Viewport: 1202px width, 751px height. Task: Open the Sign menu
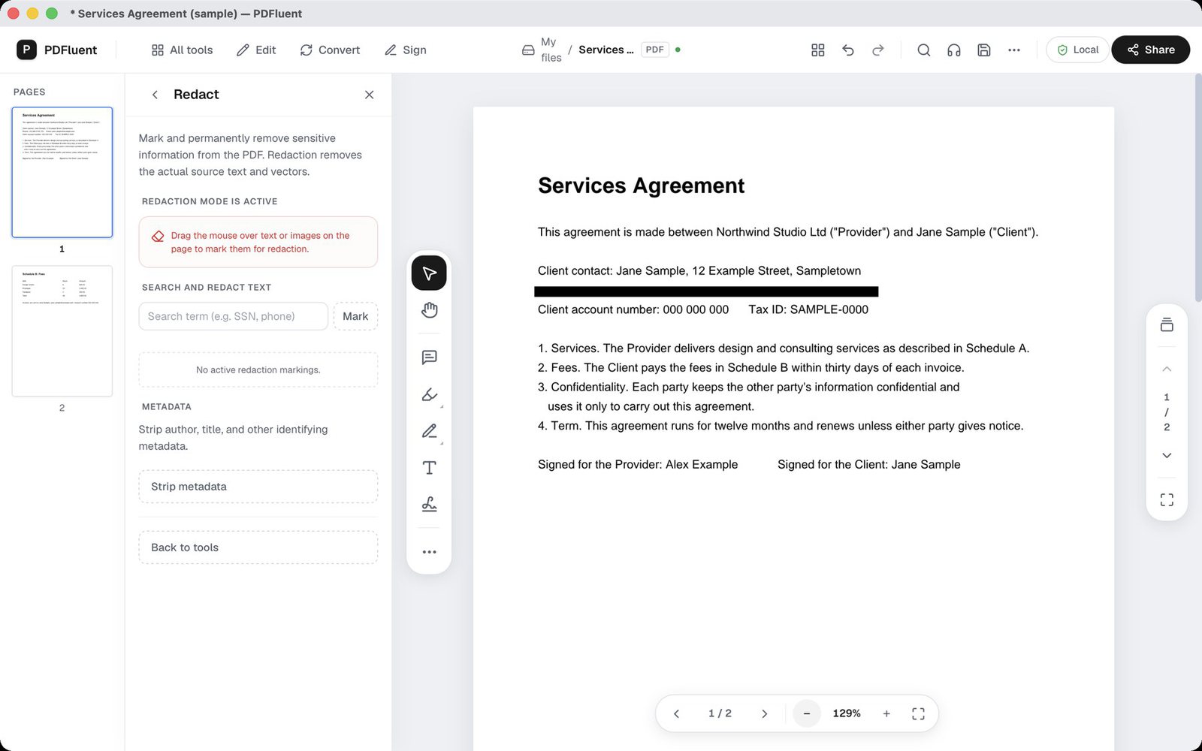[x=406, y=50]
